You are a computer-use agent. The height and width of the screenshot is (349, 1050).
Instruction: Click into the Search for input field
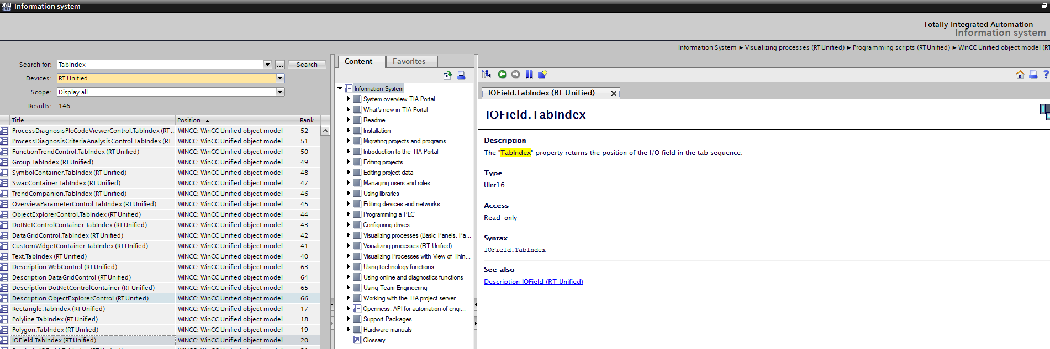(x=160, y=65)
